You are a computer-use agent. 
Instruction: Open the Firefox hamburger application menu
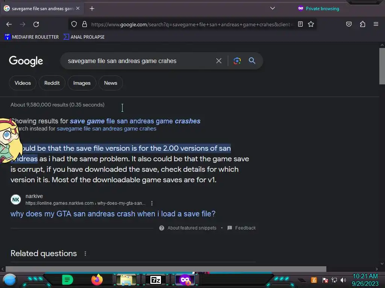point(376,24)
